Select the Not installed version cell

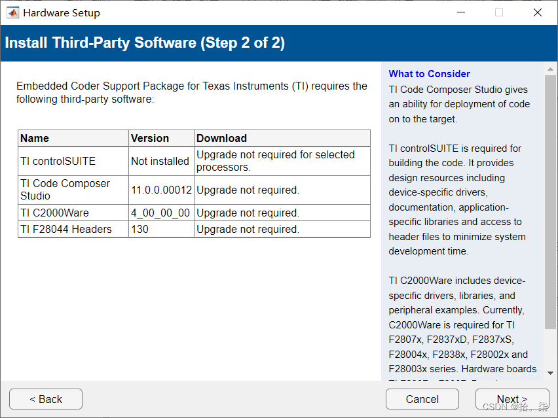(x=161, y=161)
